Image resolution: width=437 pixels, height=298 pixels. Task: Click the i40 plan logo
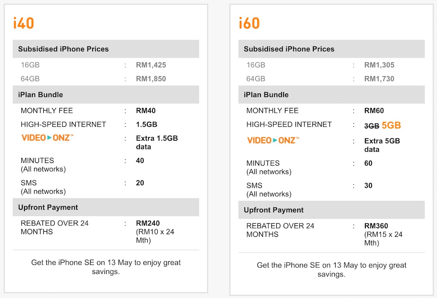24,23
